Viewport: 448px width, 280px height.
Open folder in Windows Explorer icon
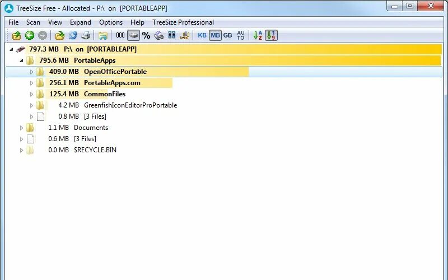[x=103, y=35]
